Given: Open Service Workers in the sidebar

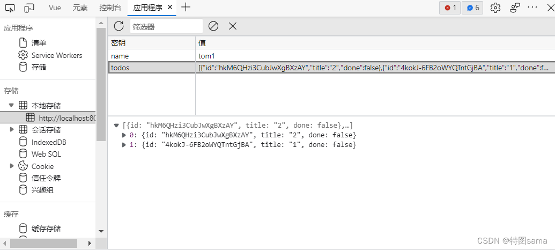Looking at the screenshot, I should click(57, 55).
